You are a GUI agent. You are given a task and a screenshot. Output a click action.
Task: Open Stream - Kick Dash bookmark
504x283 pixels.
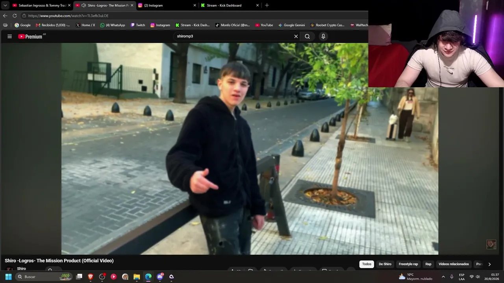193,25
